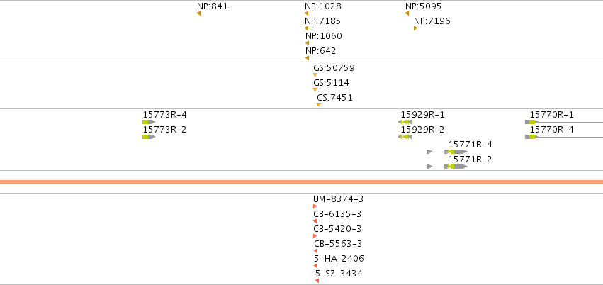603x285 pixels.
Task: Click the orange chromosome band
Action: coord(302,182)
